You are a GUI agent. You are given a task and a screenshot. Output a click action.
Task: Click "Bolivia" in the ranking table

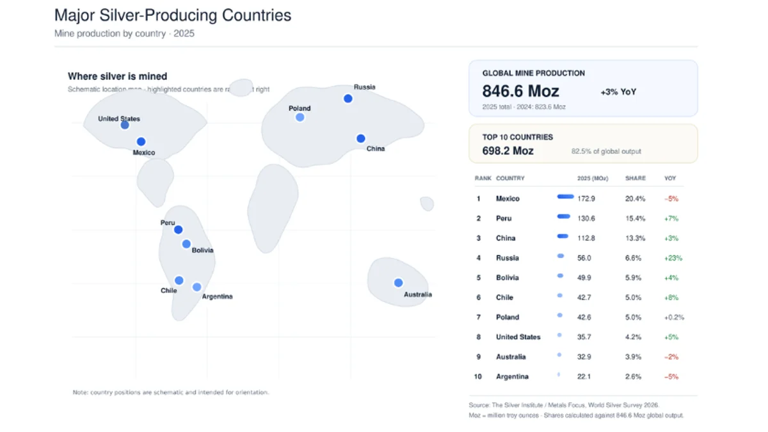(x=508, y=278)
